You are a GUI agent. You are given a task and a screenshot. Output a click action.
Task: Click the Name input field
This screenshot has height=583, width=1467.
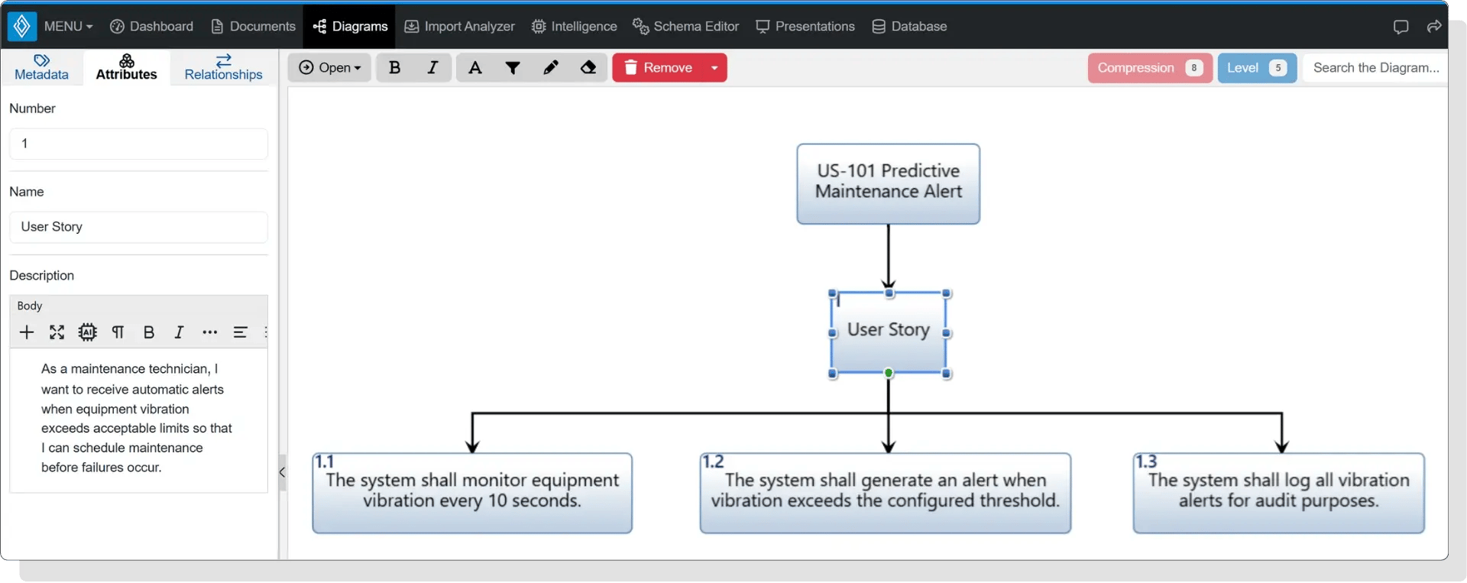[138, 227]
